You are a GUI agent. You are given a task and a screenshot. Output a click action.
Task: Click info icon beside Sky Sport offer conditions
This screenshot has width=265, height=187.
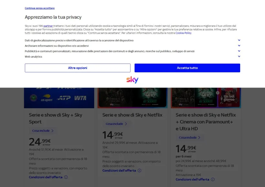click(x=66, y=177)
